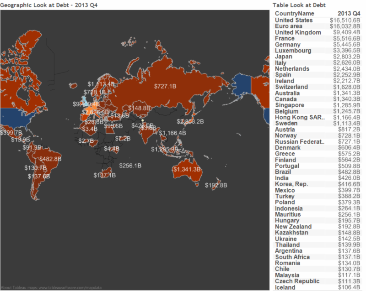
Task: Click the Norway row
Action: (318, 135)
